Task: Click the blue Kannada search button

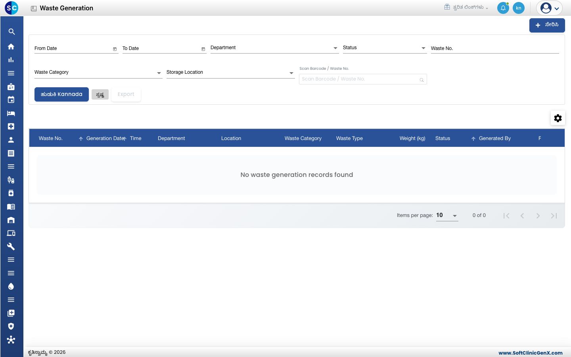Action: coord(61,94)
